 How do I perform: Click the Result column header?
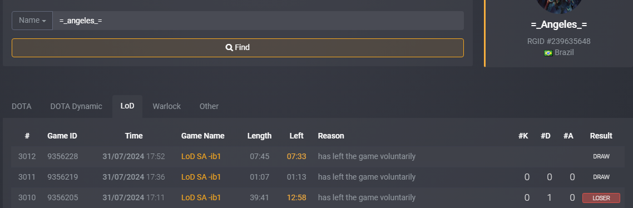point(601,136)
